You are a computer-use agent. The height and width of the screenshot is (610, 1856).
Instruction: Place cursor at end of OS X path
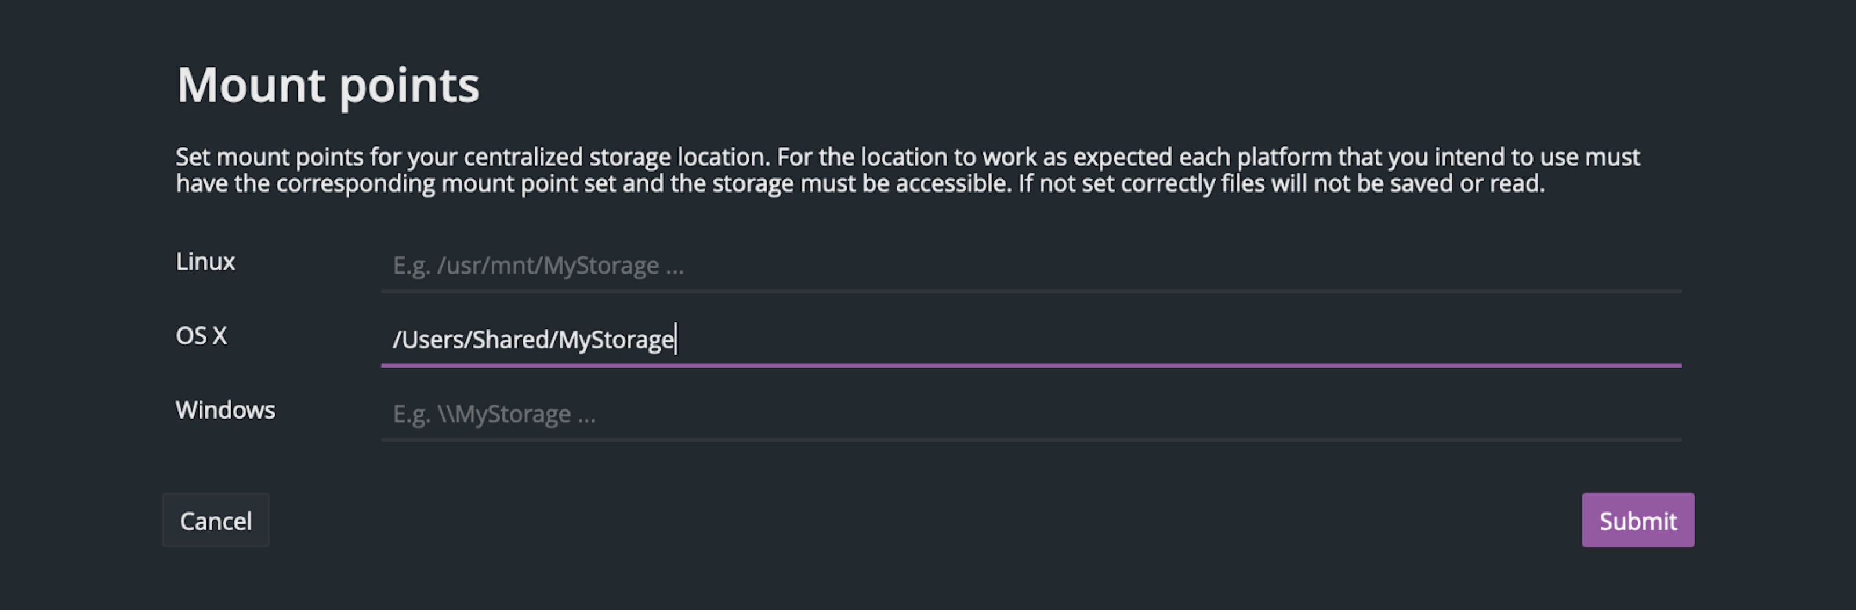click(x=673, y=339)
